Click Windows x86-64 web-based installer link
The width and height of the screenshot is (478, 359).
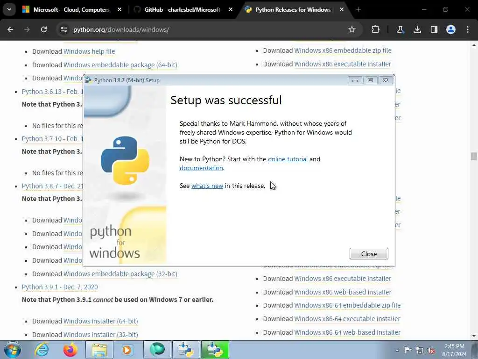(x=347, y=332)
